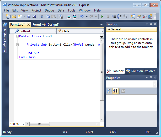The image size is (161, 137).
Task: Open the Properties object selector dropdown
Action: tap(155, 84)
